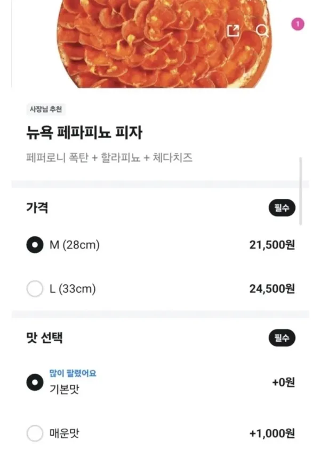
Task: Click the 필수 badge next to 가격
Action: (x=282, y=209)
